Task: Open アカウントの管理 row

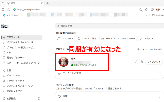Action: click(x=110, y=73)
